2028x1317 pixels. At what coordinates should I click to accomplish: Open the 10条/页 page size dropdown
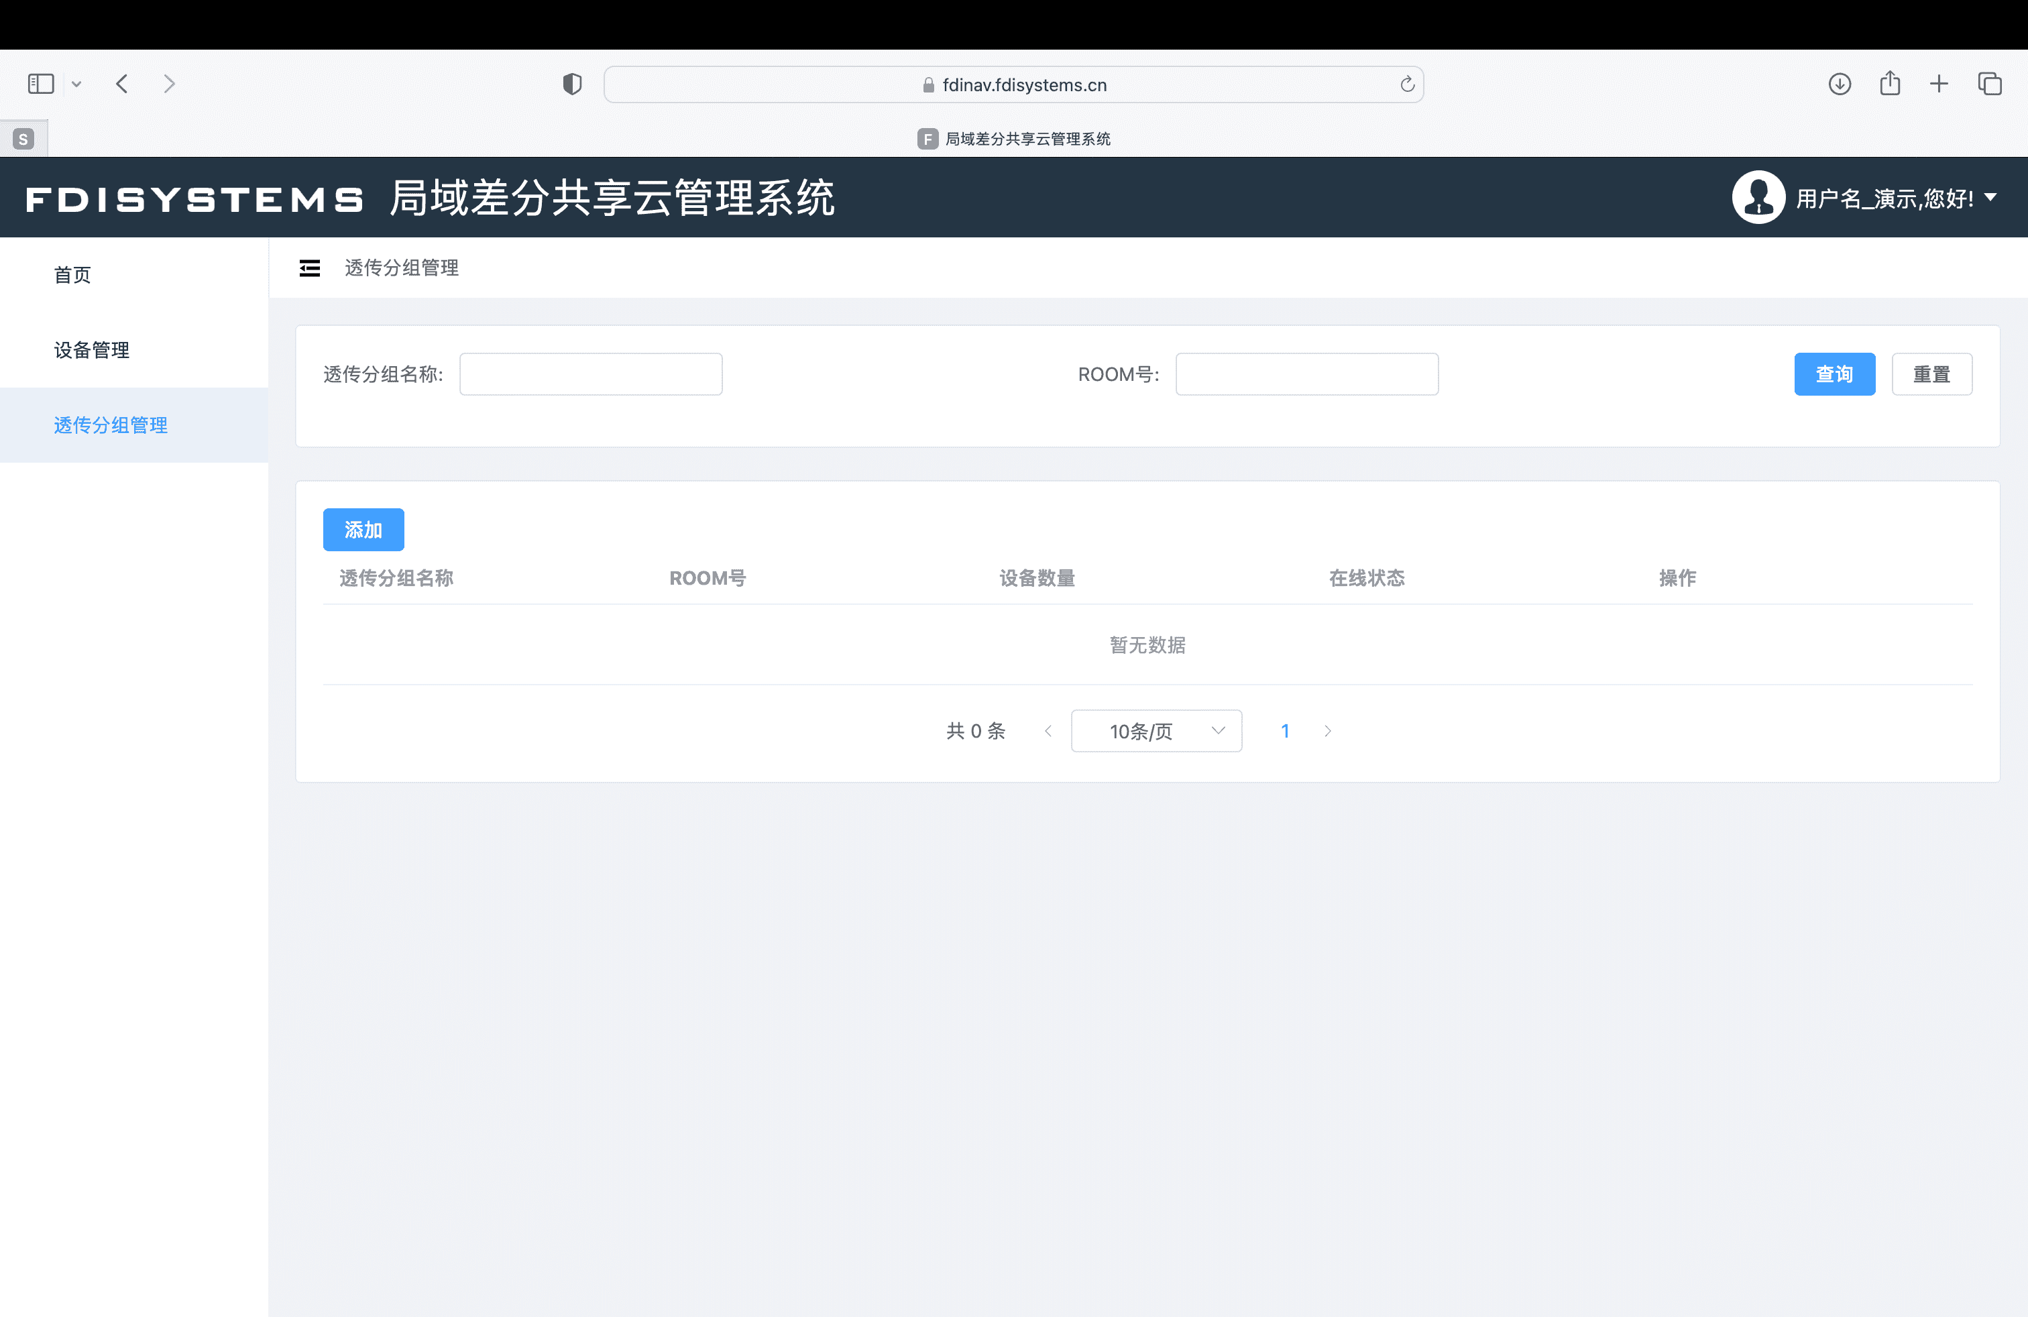pyautogui.click(x=1156, y=731)
